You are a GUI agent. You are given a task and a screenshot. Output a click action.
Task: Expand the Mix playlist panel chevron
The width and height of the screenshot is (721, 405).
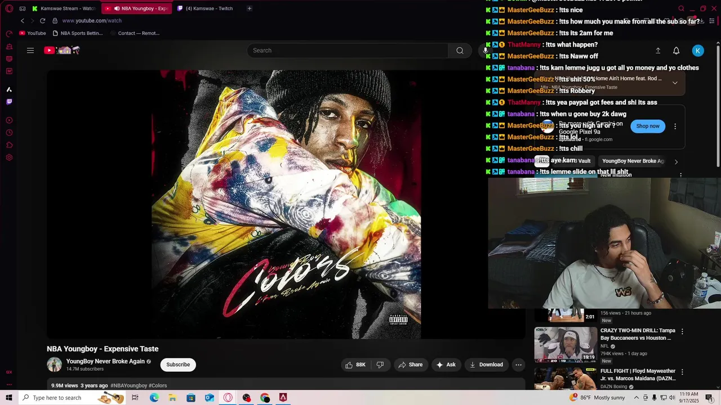click(x=675, y=83)
